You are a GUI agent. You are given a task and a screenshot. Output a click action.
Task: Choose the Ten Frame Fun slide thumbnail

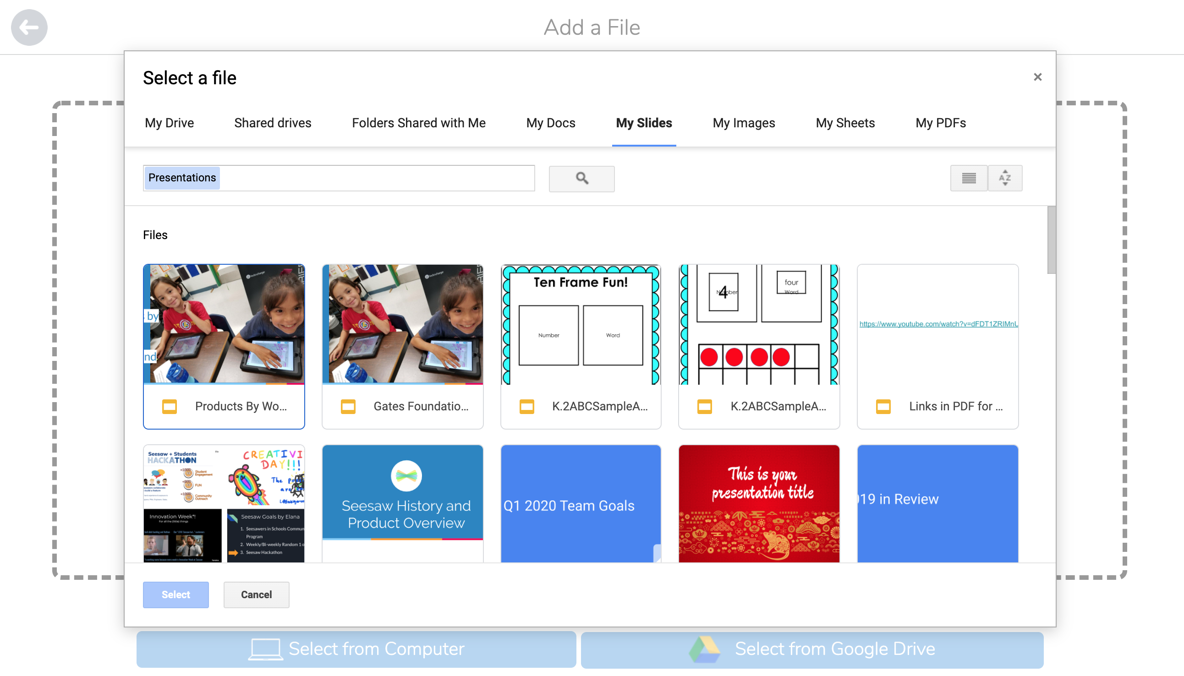[x=581, y=324]
